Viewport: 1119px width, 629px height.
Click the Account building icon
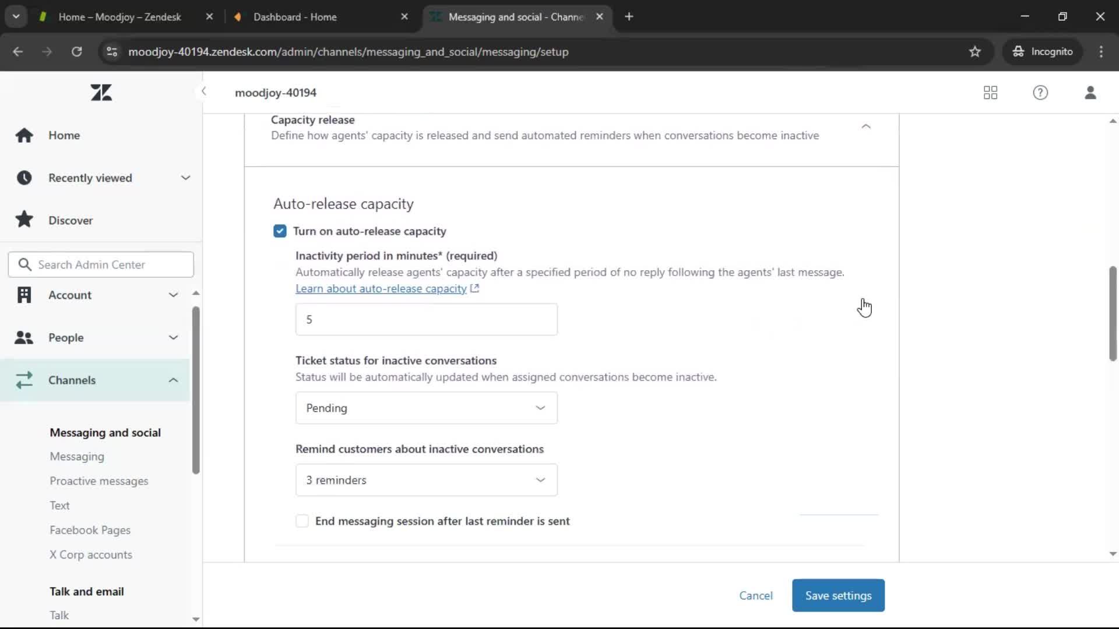click(x=24, y=295)
